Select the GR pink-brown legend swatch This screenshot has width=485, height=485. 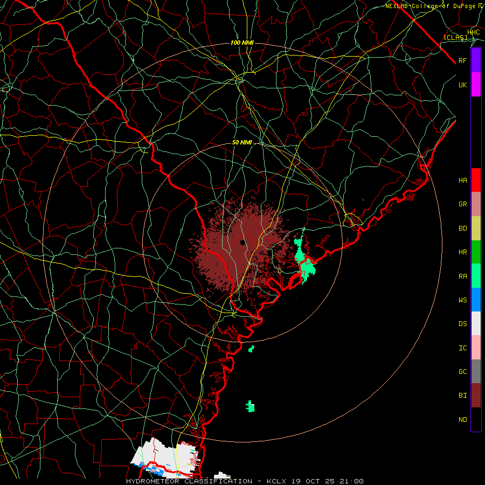pos(476,204)
